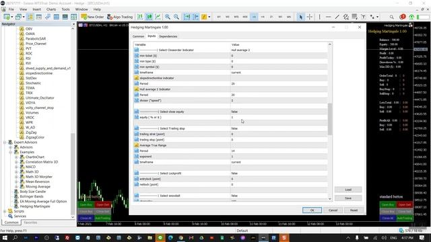Viewport: 431px width, 242px height.
Task: Click 'Select close equity' false value cell
Action: click(x=279, y=112)
